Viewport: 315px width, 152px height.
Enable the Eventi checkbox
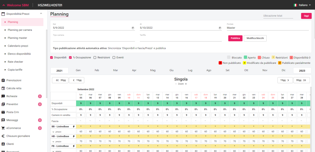[x=114, y=58]
